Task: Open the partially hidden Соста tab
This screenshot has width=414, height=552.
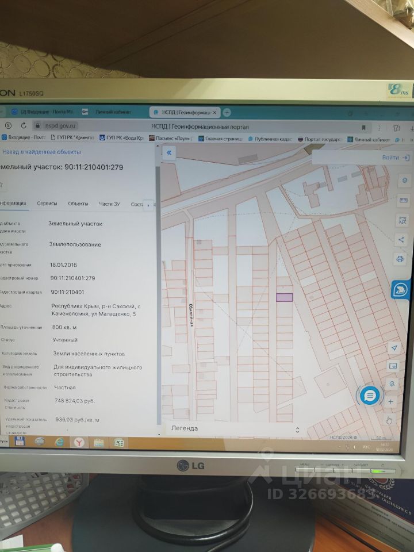Action: click(137, 205)
